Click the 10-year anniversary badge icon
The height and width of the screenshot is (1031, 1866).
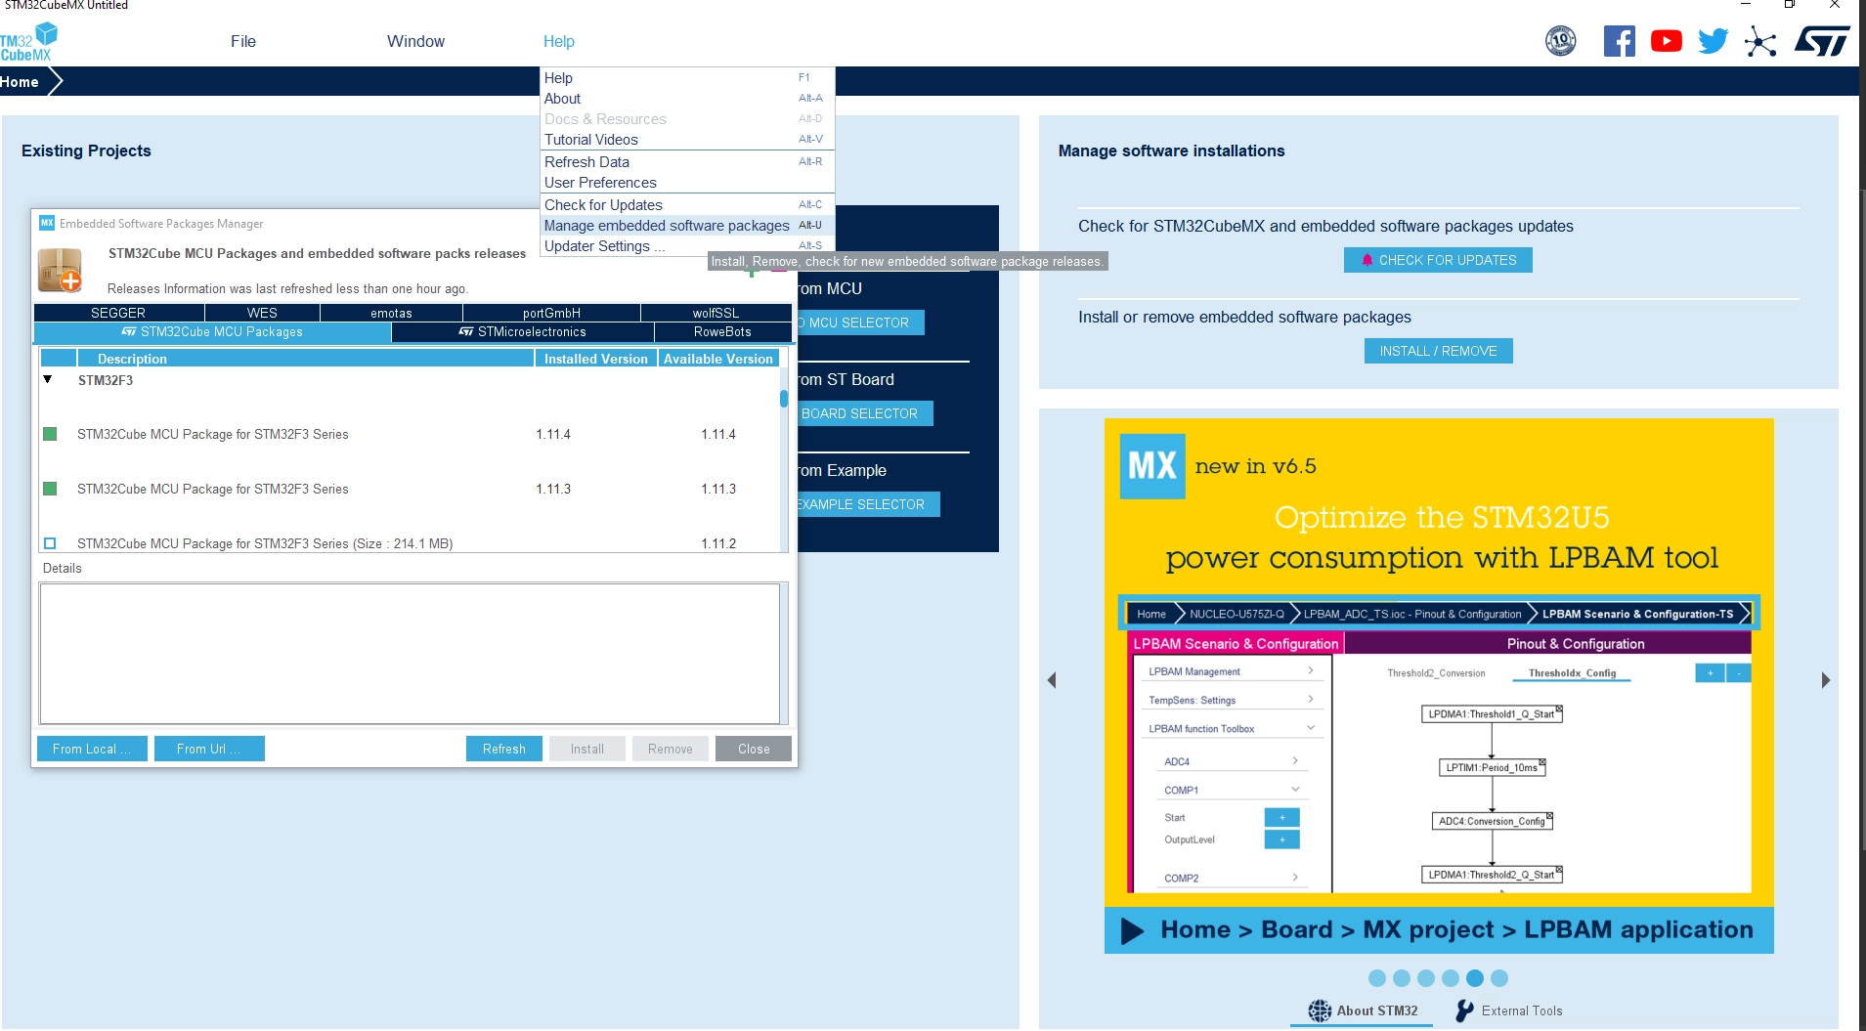(1561, 41)
